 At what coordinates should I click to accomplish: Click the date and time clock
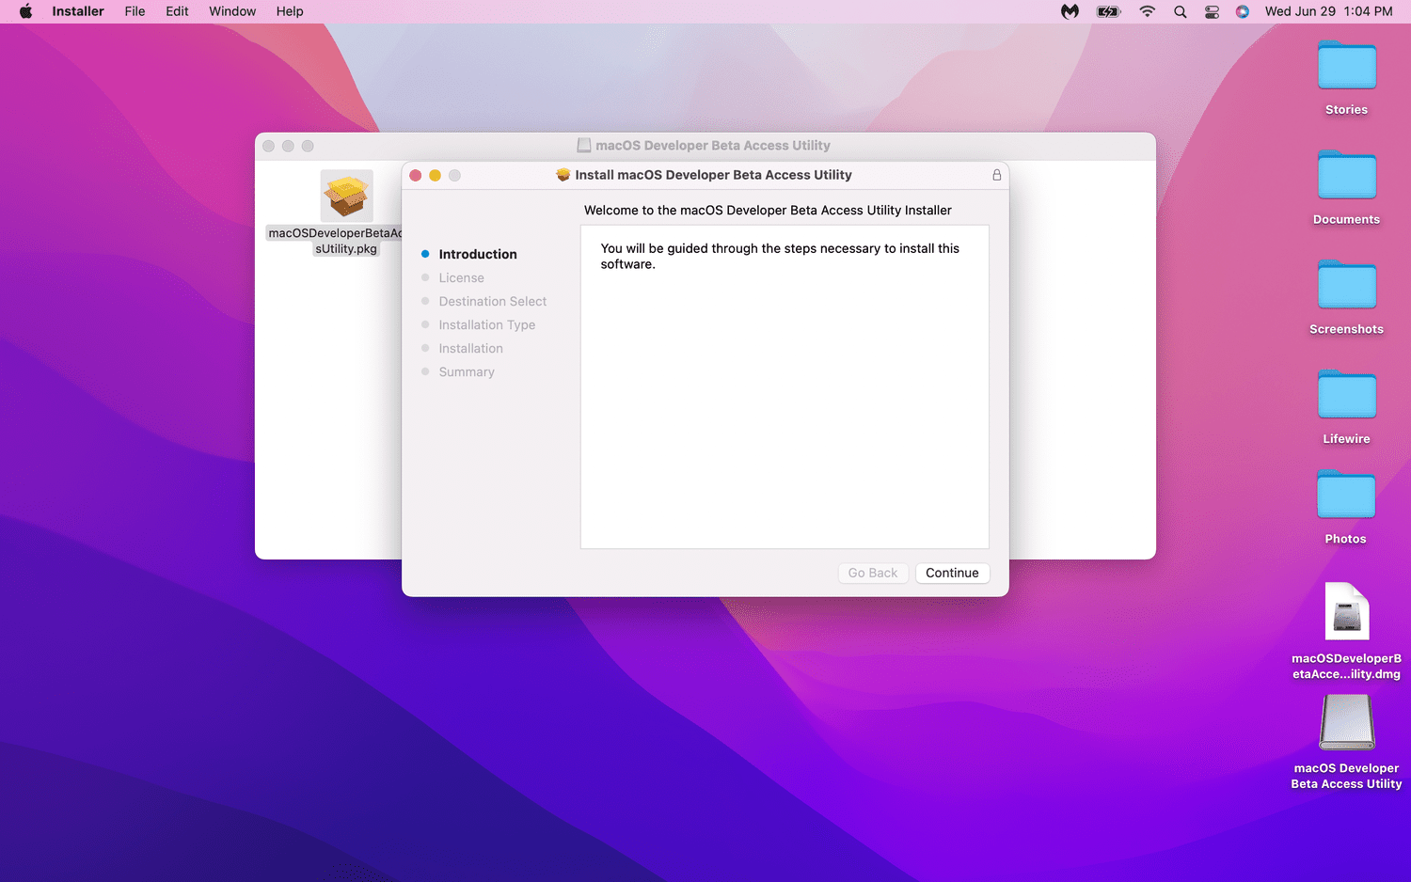1328,11
